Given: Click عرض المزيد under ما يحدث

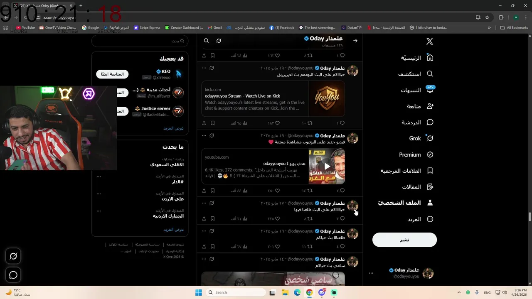Looking at the screenshot, I should coord(174,229).
